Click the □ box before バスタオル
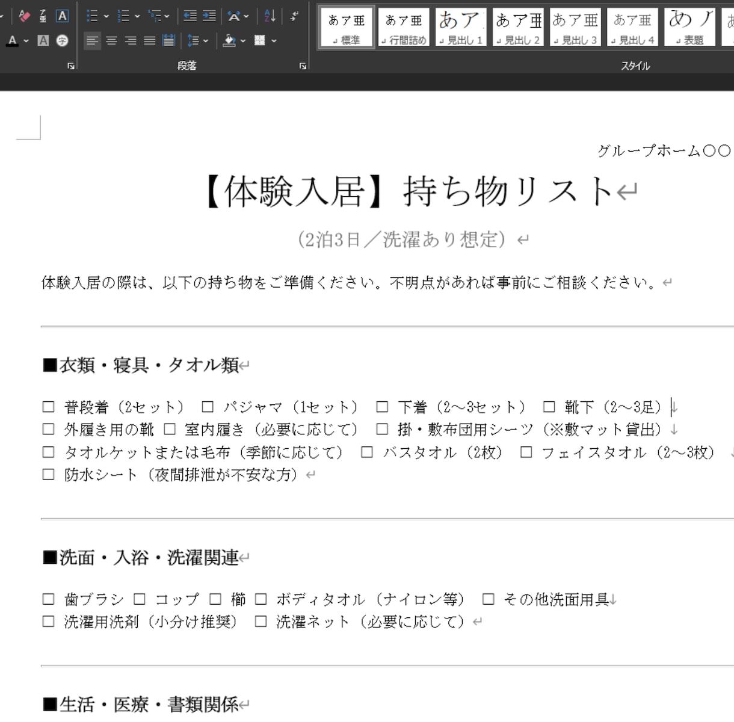The width and height of the screenshot is (734, 722). coord(366,452)
